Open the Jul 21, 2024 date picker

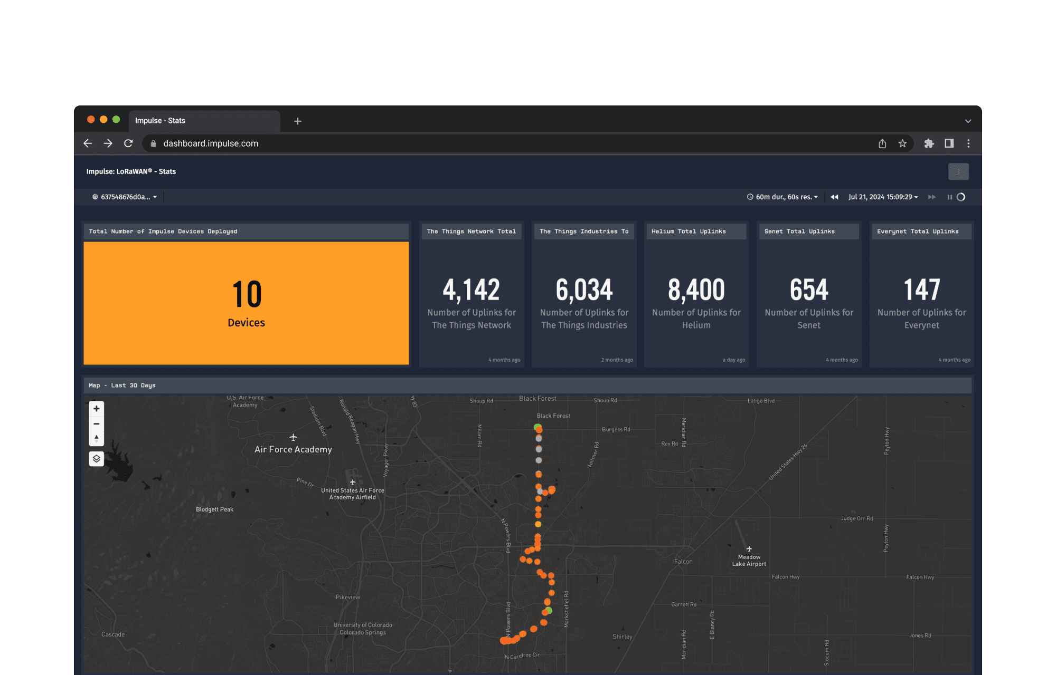[883, 197]
